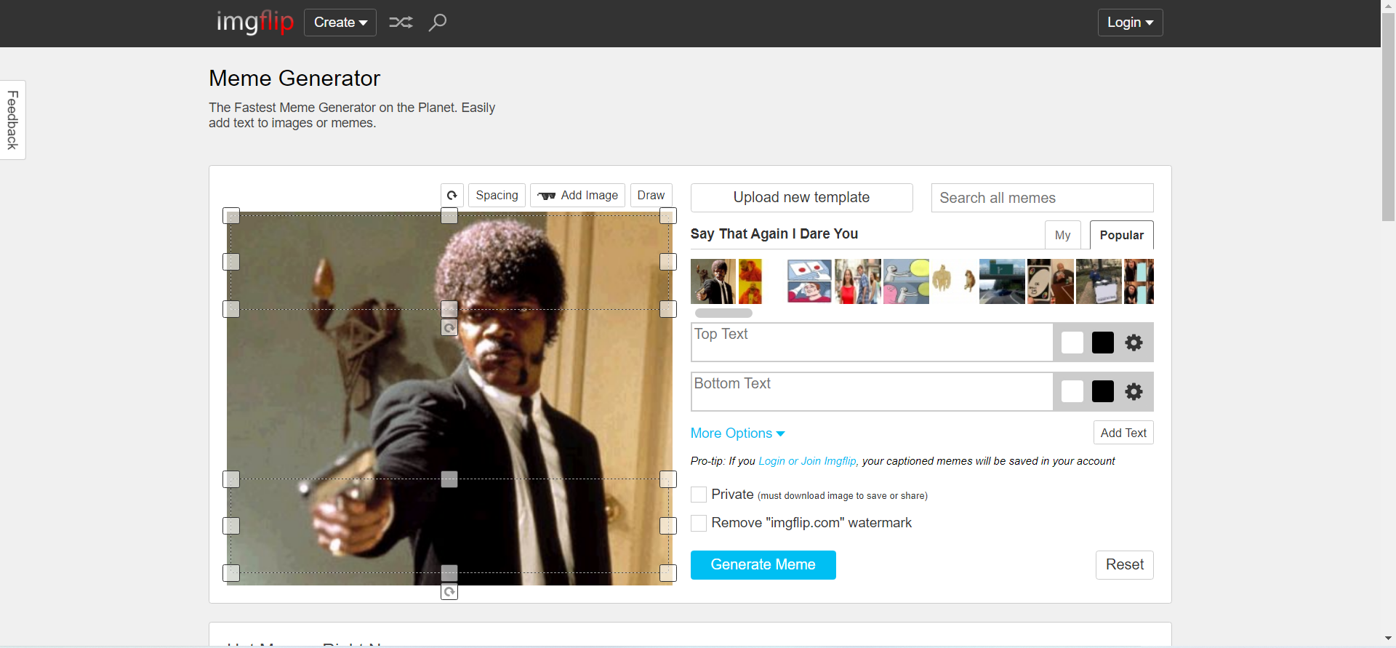Viewport: 1396px width, 648px height.
Task: Click the template list horizontal scrollbar
Action: (723, 313)
